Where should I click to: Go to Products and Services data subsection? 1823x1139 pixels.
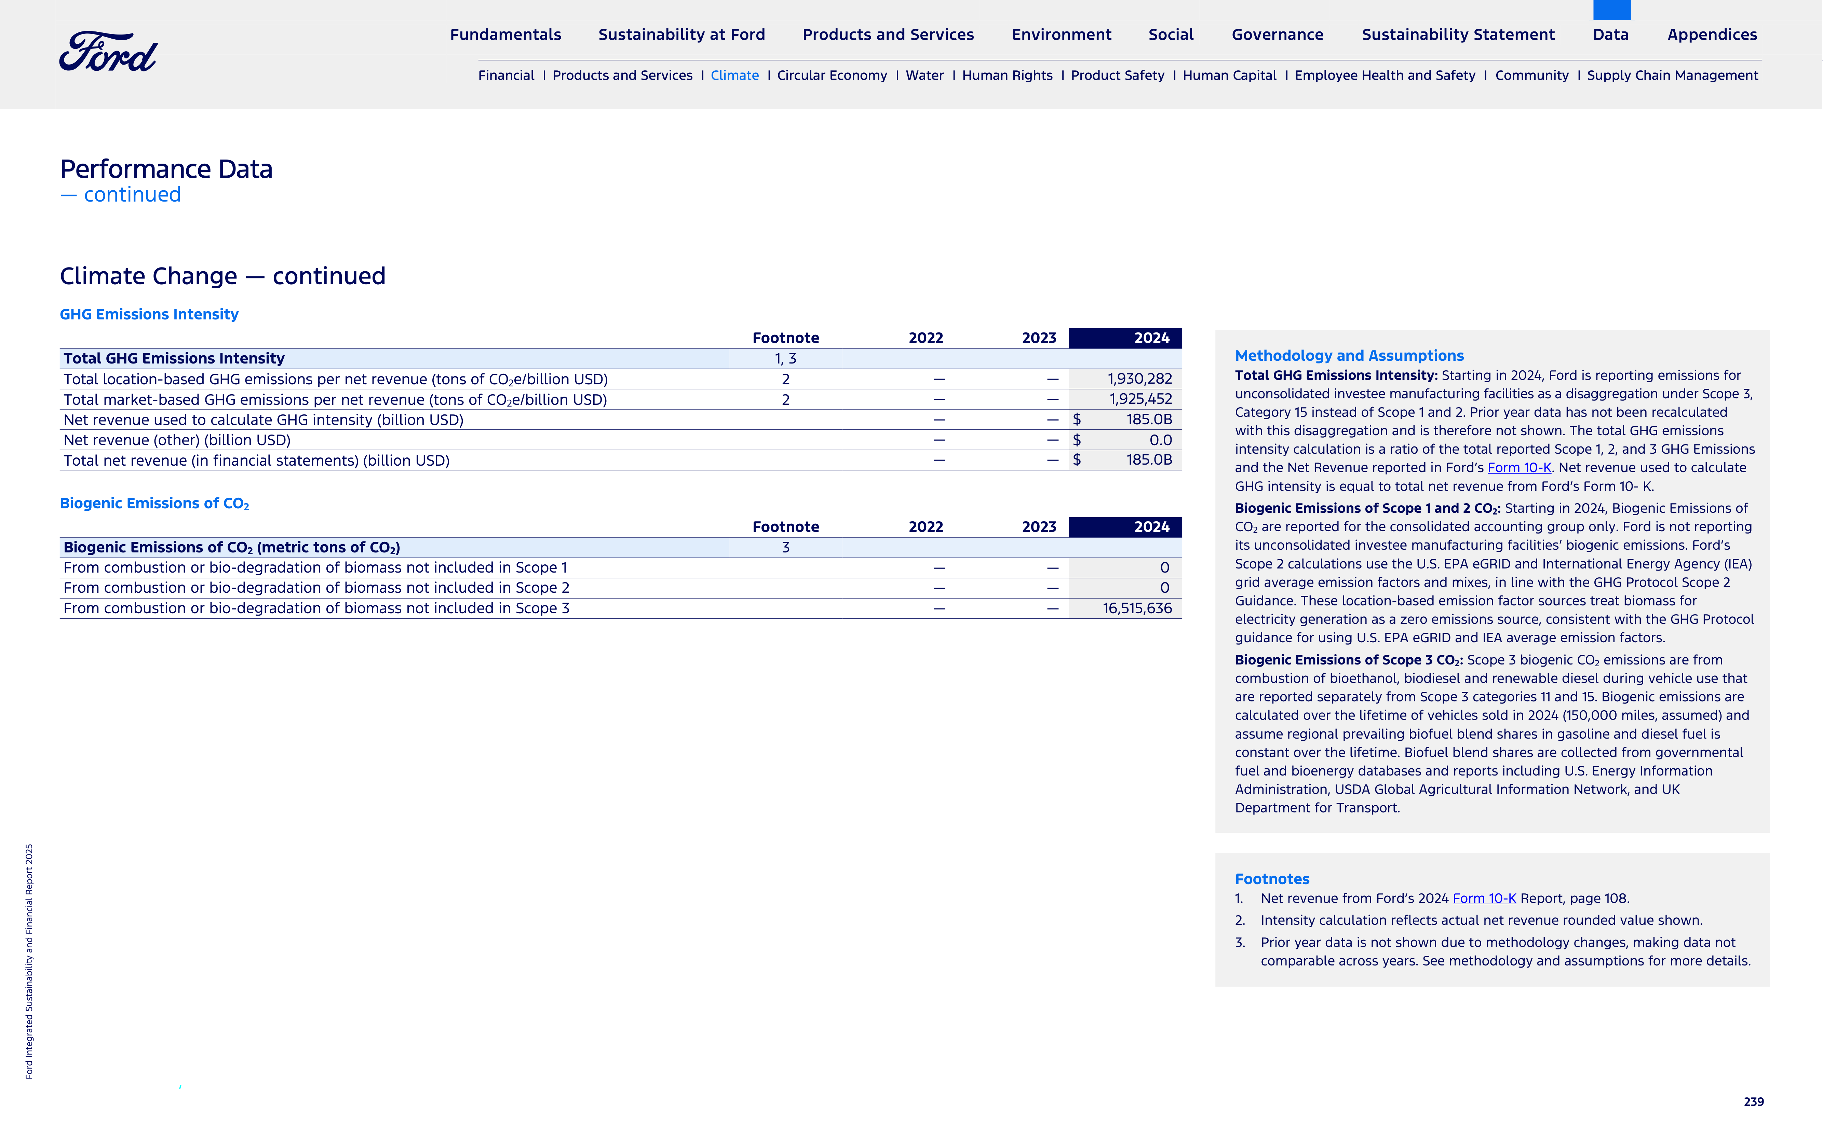(622, 76)
